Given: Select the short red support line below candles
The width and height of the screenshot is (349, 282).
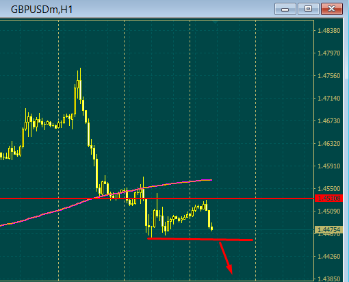Looking at the screenshot, I should tap(201, 240).
